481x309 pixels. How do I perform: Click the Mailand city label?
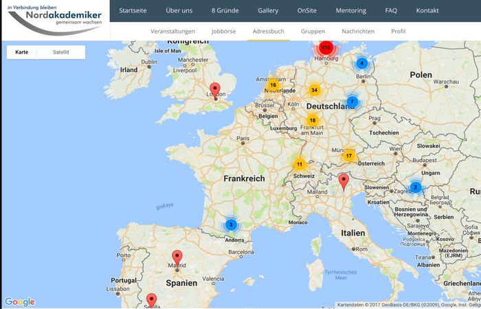coord(317,192)
